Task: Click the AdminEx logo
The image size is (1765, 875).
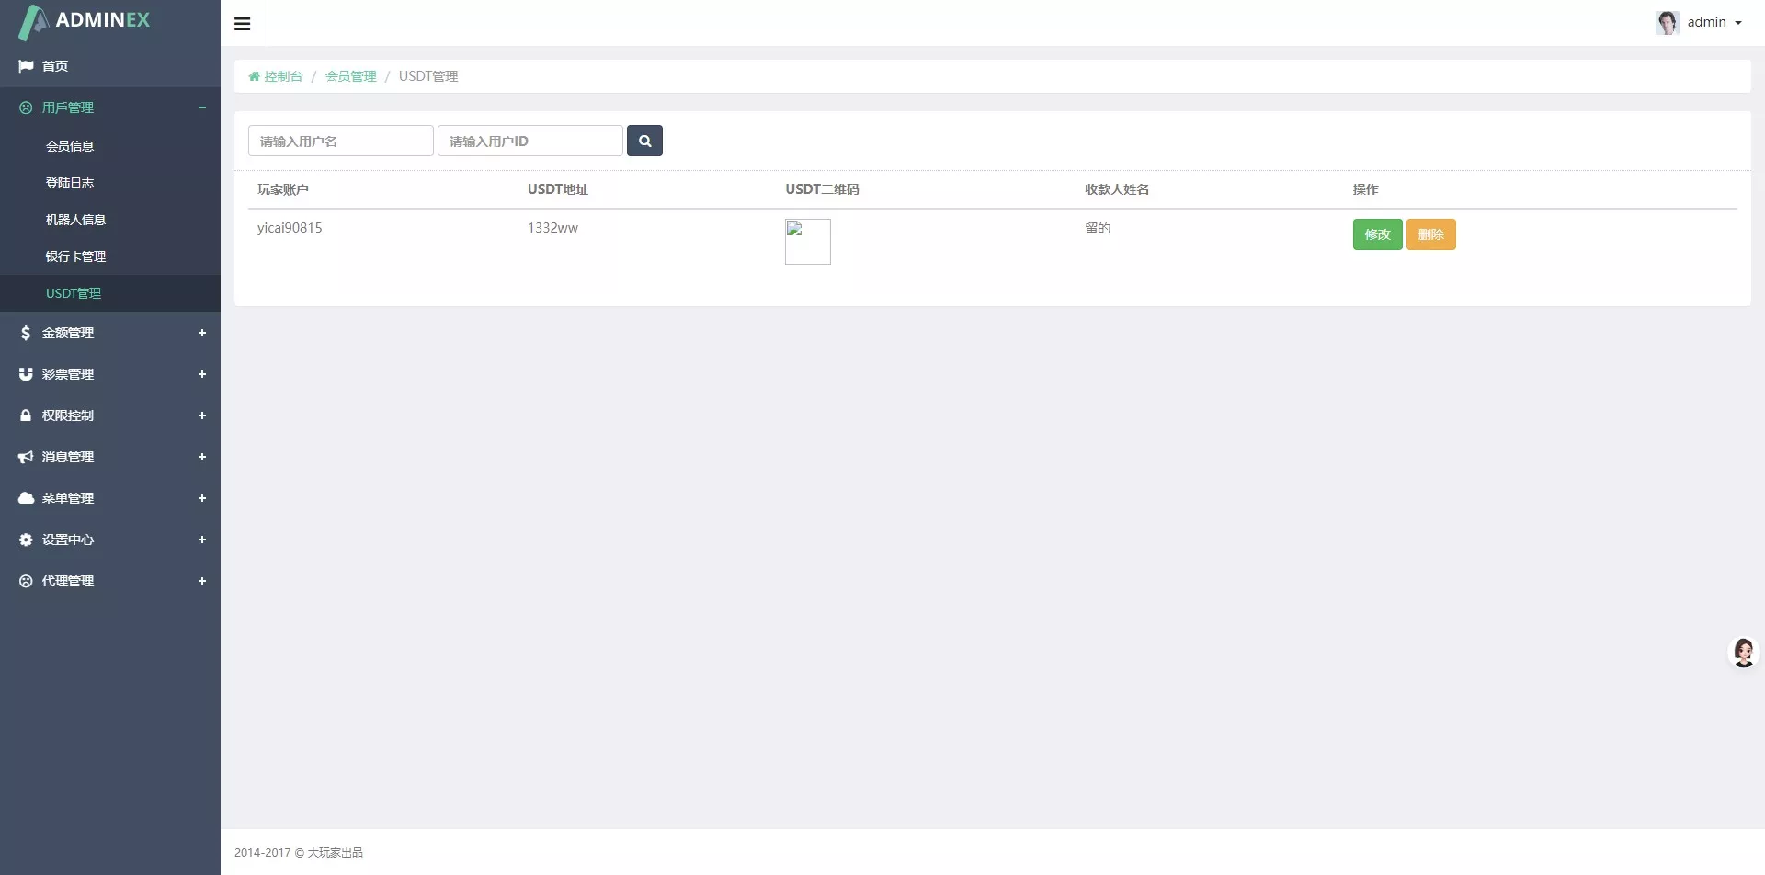Action: click(85, 21)
